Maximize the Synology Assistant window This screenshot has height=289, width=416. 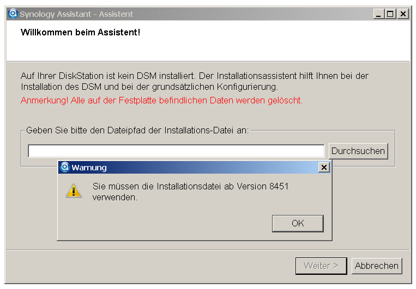(x=390, y=14)
